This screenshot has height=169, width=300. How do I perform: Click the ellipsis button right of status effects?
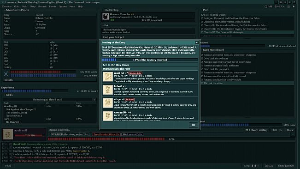tap(293, 135)
